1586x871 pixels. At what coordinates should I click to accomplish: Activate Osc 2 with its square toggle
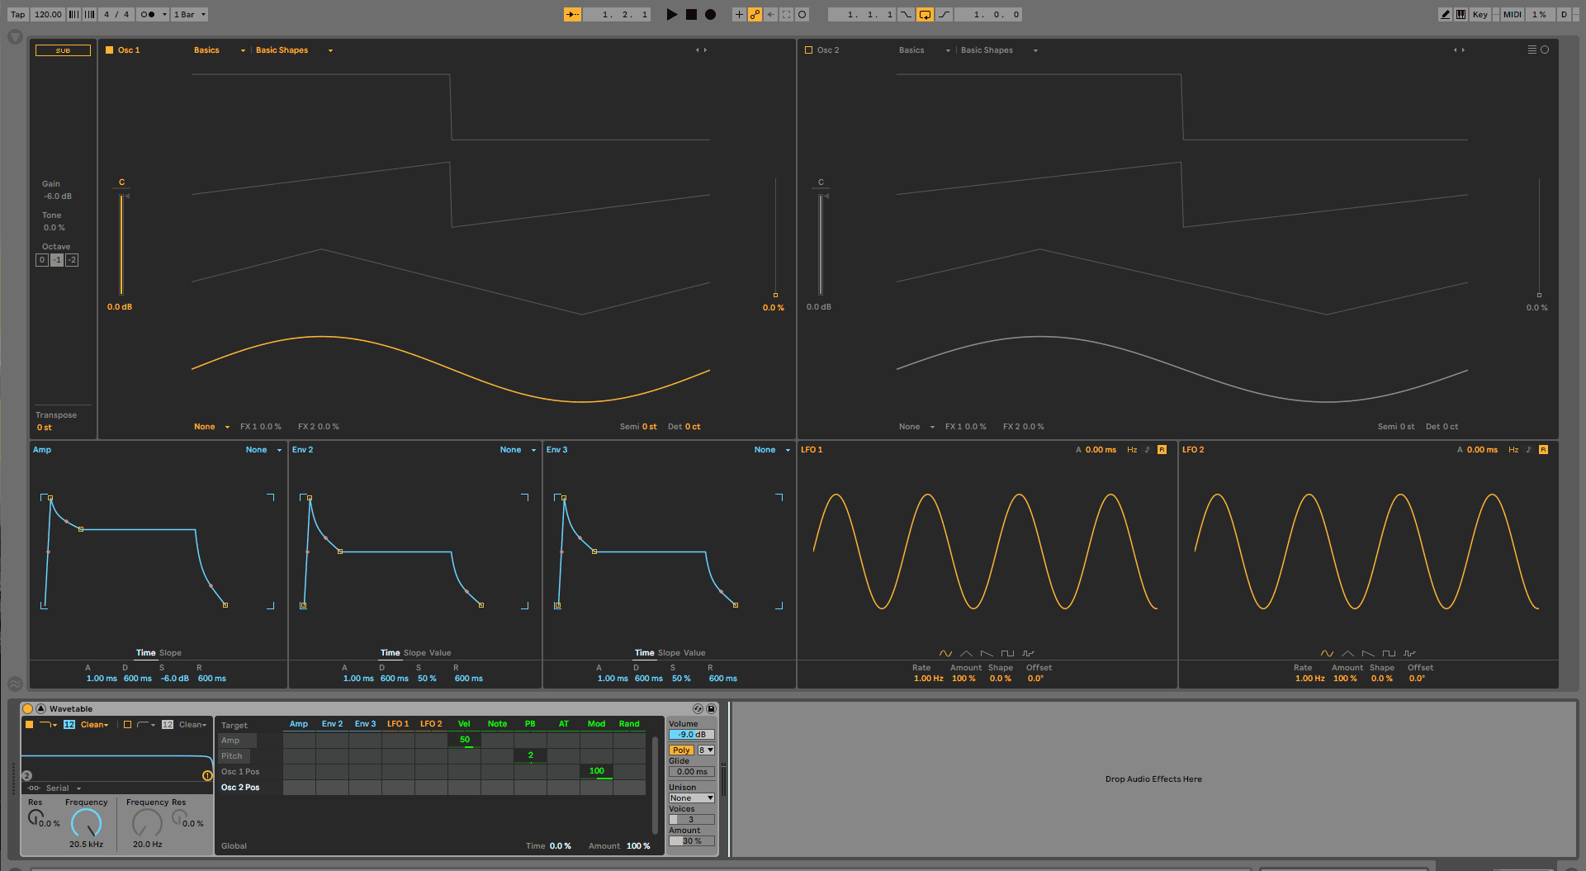pos(808,50)
